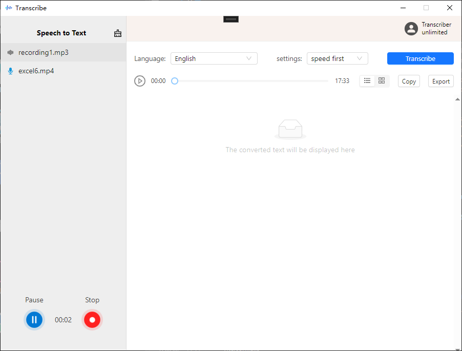
Task: Pause the recording with blue button
Action: click(34, 319)
